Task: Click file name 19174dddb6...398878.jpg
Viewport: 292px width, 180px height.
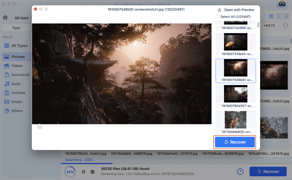Action: click(131, 154)
